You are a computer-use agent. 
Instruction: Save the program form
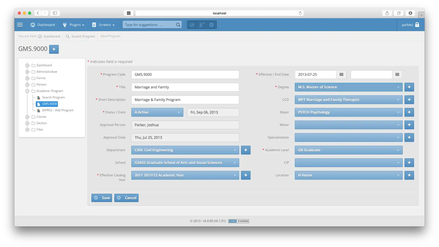pyautogui.click(x=101, y=198)
